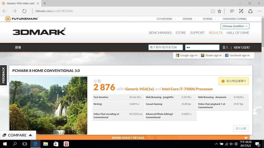The image size is (264, 148).
Task: Click the email/username input field
Action: click(x=166, y=47)
